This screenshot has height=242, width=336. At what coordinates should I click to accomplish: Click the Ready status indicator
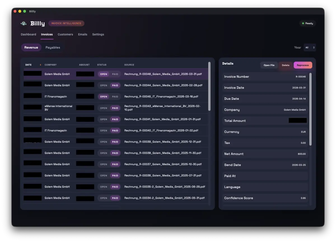[x=307, y=23]
